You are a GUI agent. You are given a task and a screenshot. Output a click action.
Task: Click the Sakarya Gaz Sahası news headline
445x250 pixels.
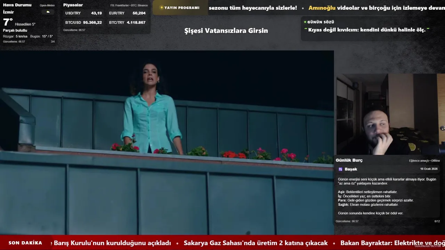(x=256, y=243)
